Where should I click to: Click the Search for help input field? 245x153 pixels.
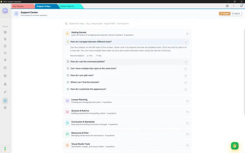tap(127, 24)
